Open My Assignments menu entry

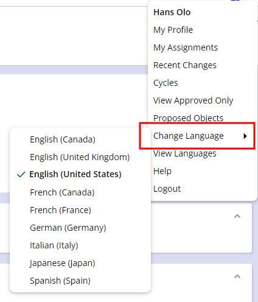186,47
